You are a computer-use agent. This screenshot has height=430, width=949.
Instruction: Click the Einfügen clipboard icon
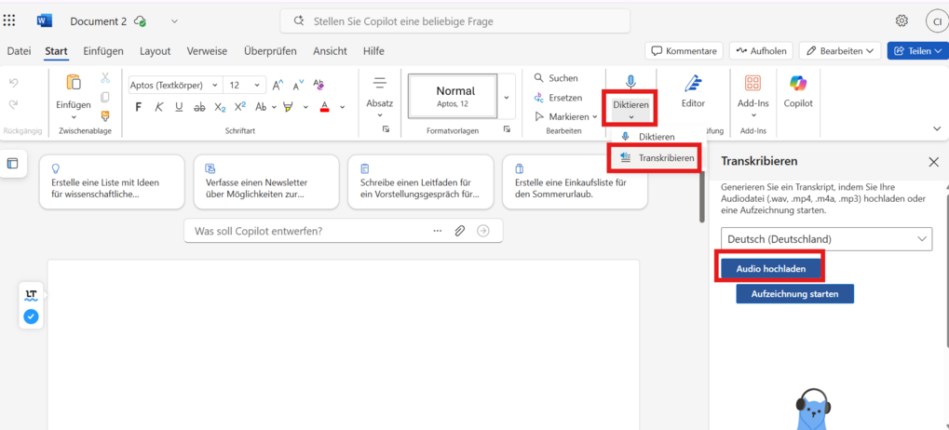point(74,82)
